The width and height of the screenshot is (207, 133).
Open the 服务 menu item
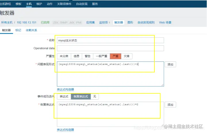pos(95,4)
